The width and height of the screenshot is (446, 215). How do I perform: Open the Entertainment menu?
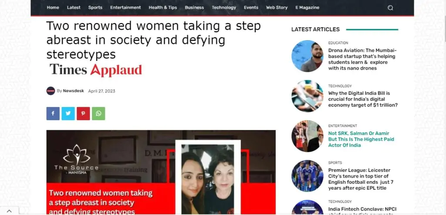click(x=125, y=8)
